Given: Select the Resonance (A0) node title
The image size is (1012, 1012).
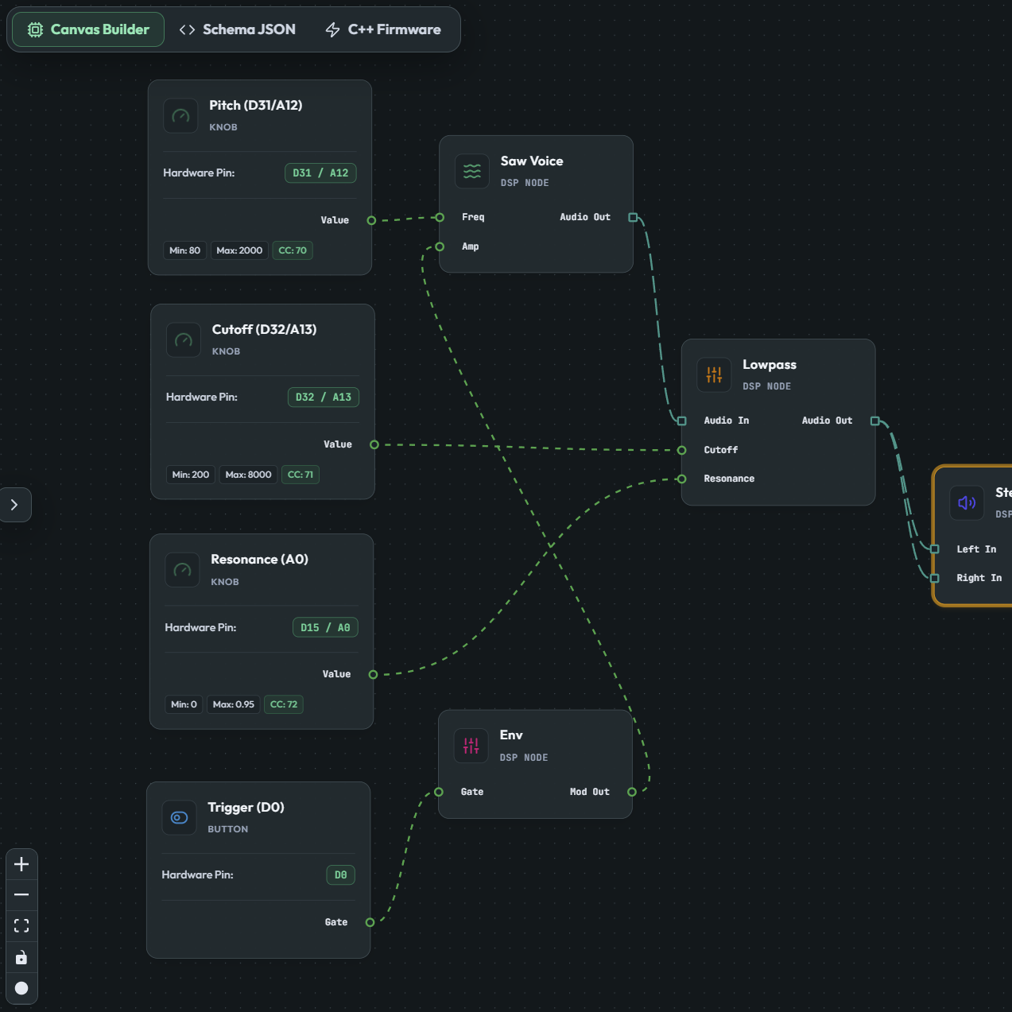Looking at the screenshot, I should [x=260, y=560].
